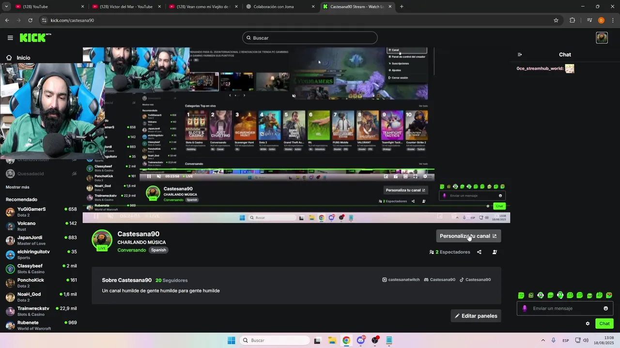Viewport: 620px width, 348px height.
Task: Click the Editar paneles button
Action: click(x=476, y=316)
